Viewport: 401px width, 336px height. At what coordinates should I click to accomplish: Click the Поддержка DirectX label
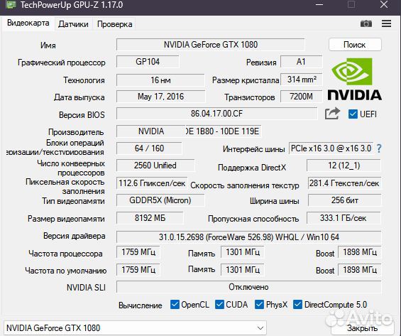252,168
